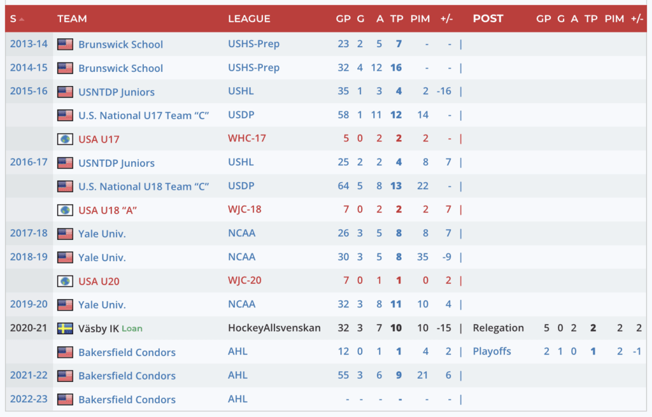The image size is (652, 417).
Task: Sort by the TEAM column header
Action: (72, 19)
